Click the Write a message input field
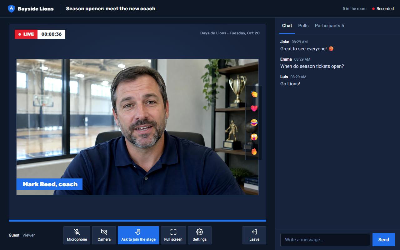The height and width of the screenshot is (250, 400). click(325, 240)
